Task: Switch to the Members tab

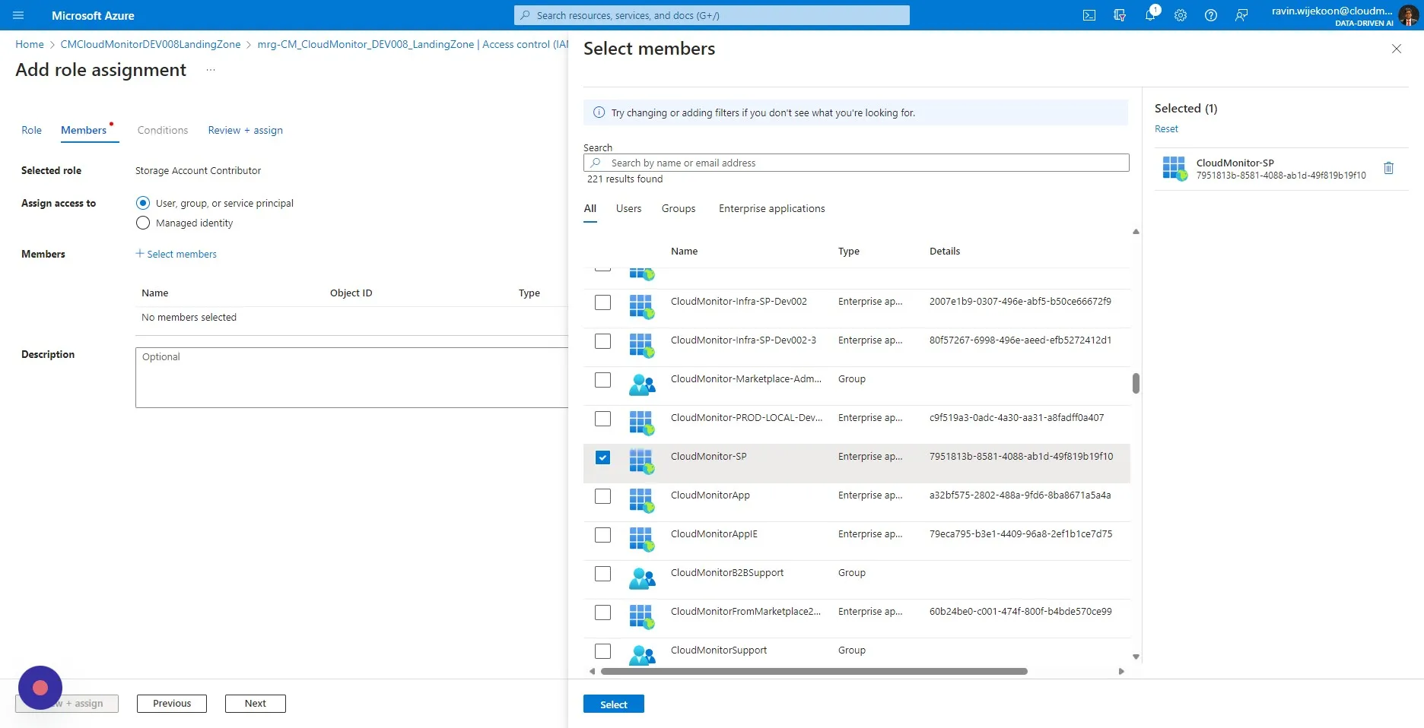Action: [84, 130]
